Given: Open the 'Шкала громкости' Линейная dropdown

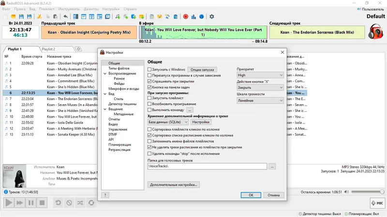Looking at the screenshot, I should click(260, 100).
